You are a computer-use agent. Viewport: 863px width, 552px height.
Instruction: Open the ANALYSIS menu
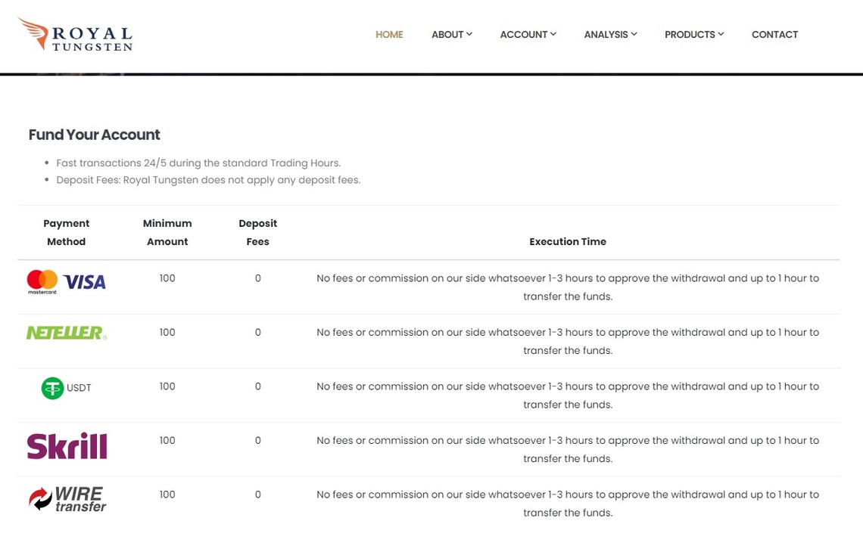click(x=610, y=35)
